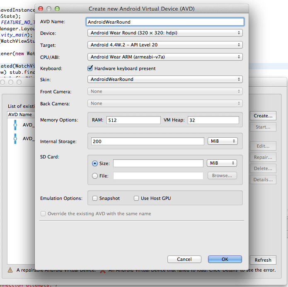The image size is (288, 287).
Task: Select the SD Card File radio button
Action: 95,176
